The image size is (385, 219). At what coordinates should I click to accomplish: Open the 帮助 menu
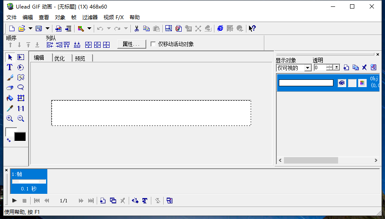point(135,18)
